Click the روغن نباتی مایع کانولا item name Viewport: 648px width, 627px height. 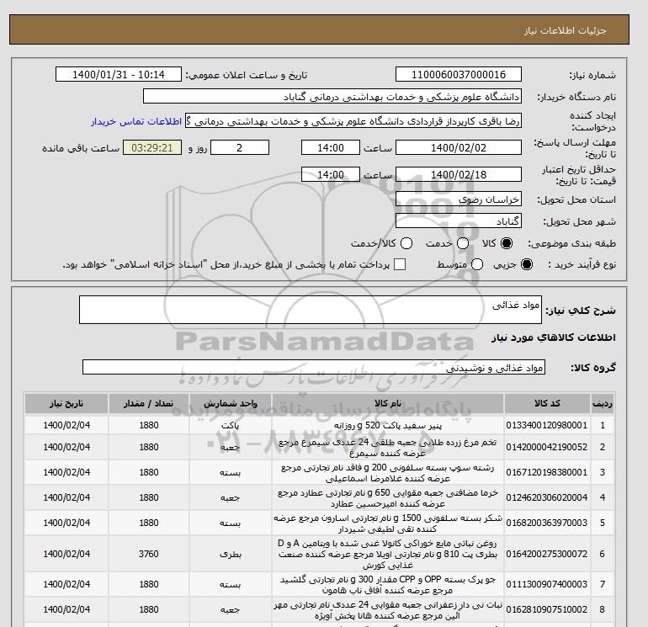click(388, 554)
